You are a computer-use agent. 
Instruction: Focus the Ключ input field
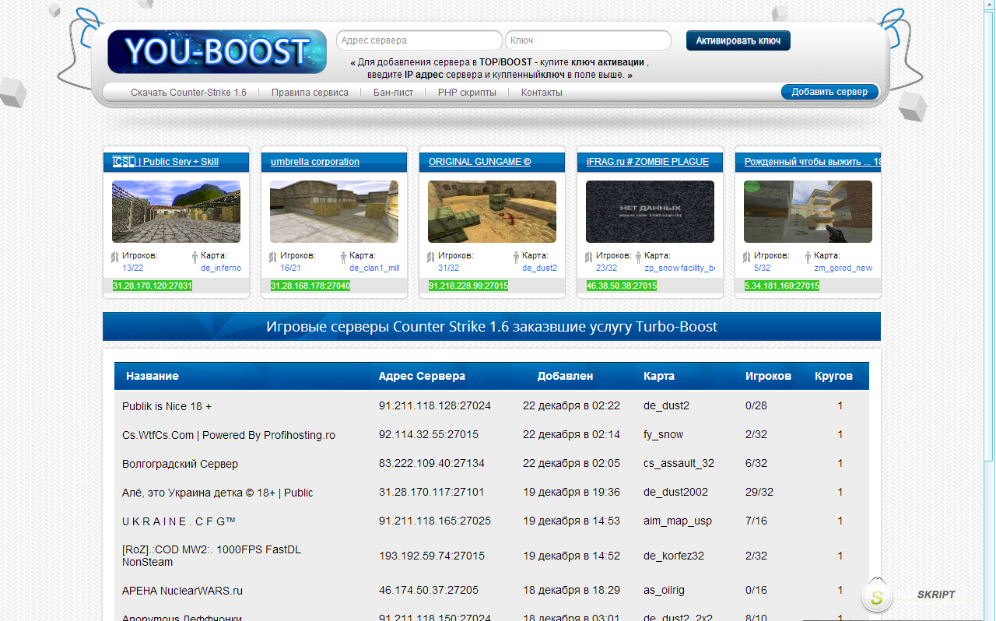point(588,40)
